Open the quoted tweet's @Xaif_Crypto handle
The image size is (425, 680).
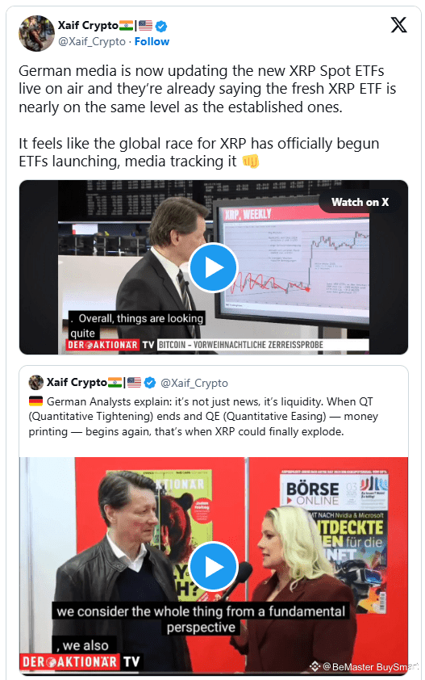(194, 383)
